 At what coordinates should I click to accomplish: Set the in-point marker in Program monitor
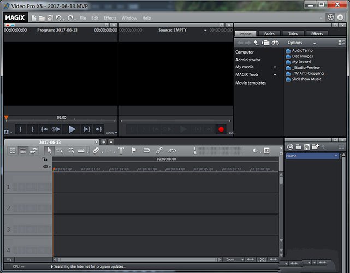tap(21, 129)
